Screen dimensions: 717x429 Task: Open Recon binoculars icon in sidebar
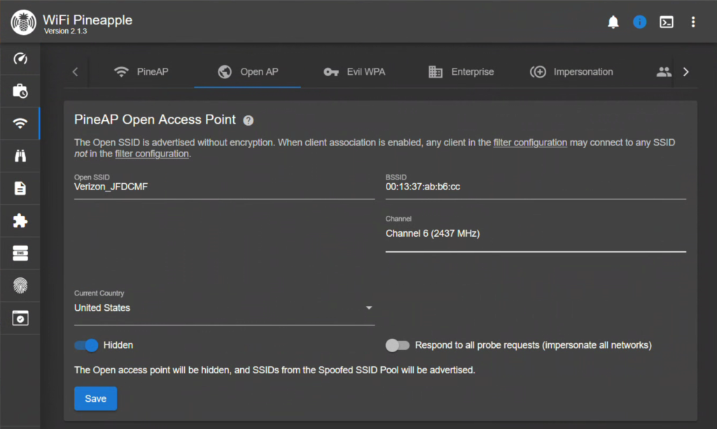click(20, 156)
